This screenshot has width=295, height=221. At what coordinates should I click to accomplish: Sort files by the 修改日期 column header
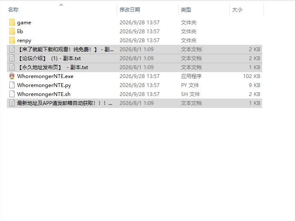(130, 9)
